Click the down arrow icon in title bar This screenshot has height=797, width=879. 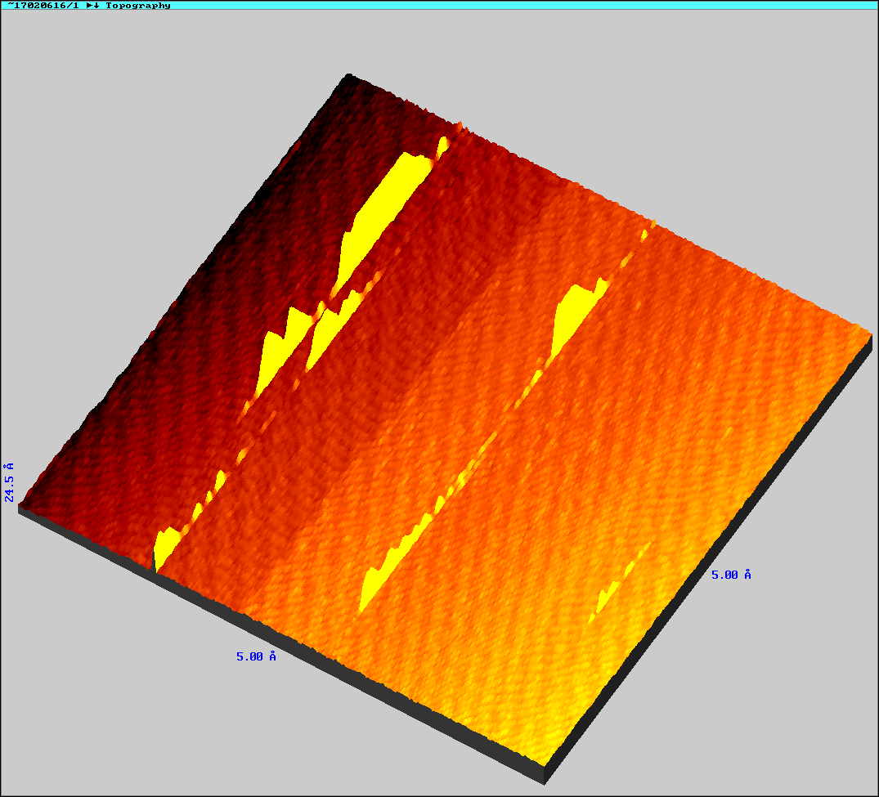(97, 5)
